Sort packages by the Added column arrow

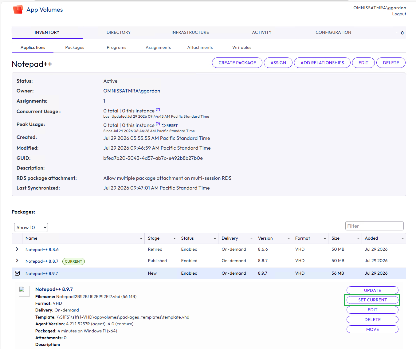402,238
